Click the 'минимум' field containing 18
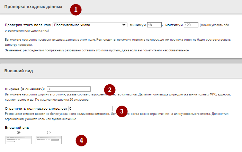 154,25
